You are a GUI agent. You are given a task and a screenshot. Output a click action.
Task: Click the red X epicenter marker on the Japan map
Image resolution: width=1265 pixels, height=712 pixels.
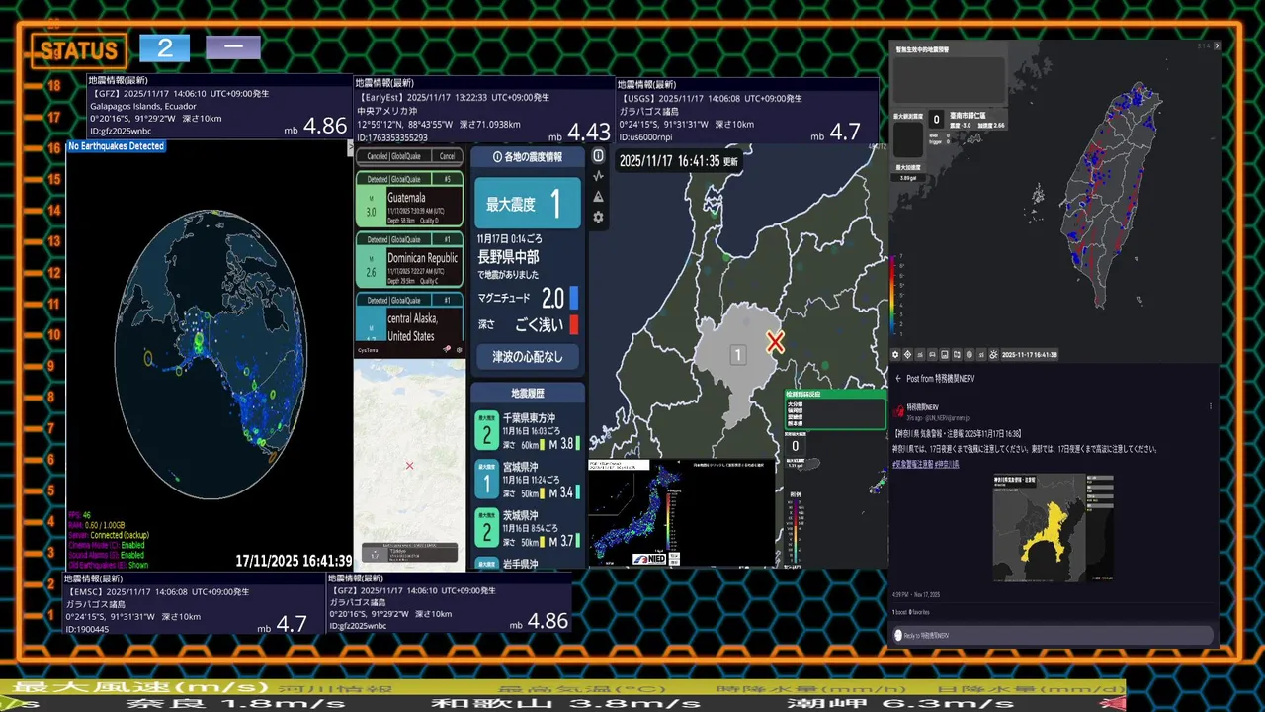[776, 342]
